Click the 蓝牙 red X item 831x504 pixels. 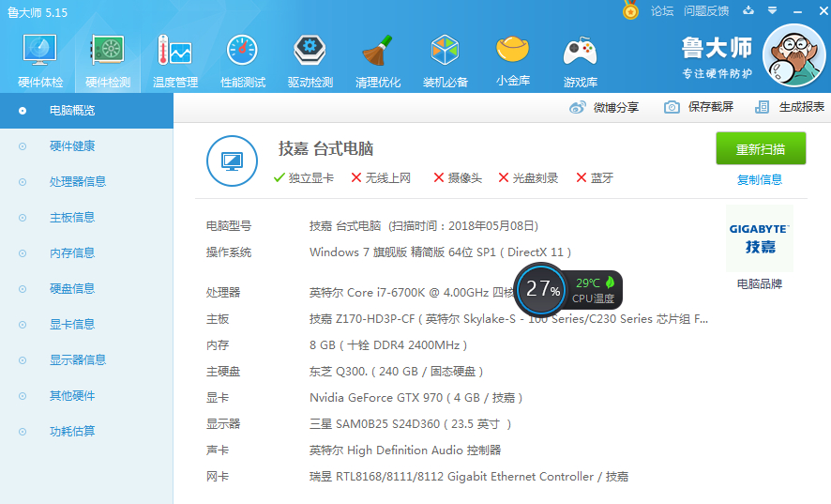(595, 178)
